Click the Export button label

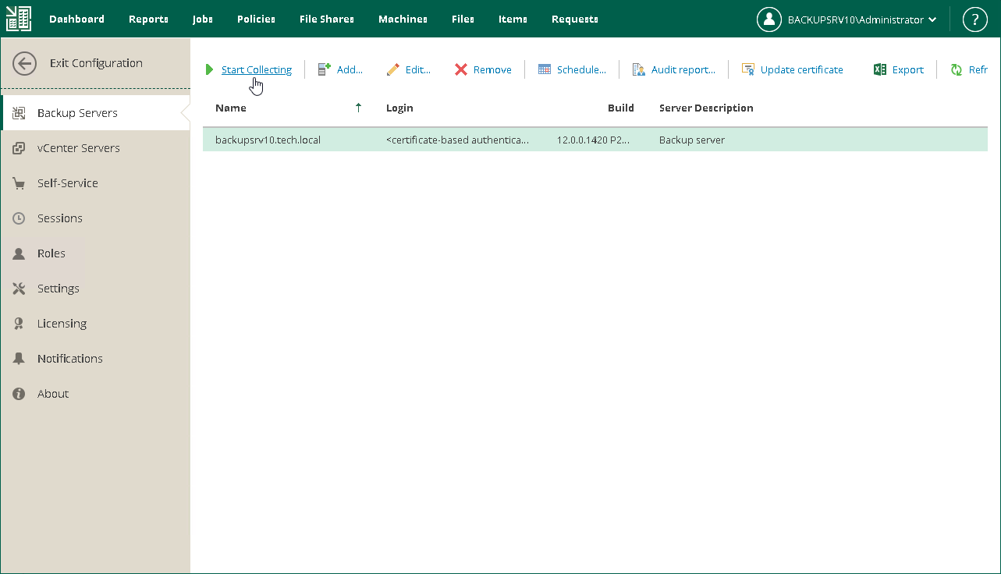coord(908,70)
